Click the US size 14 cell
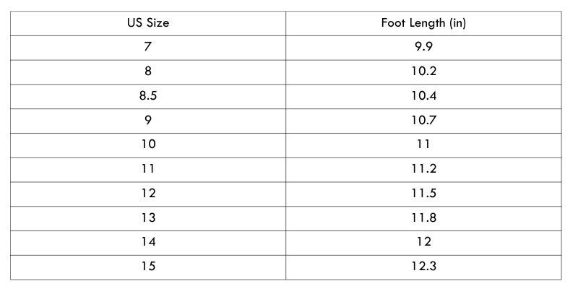This screenshot has width=578, height=289. [x=148, y=242]
